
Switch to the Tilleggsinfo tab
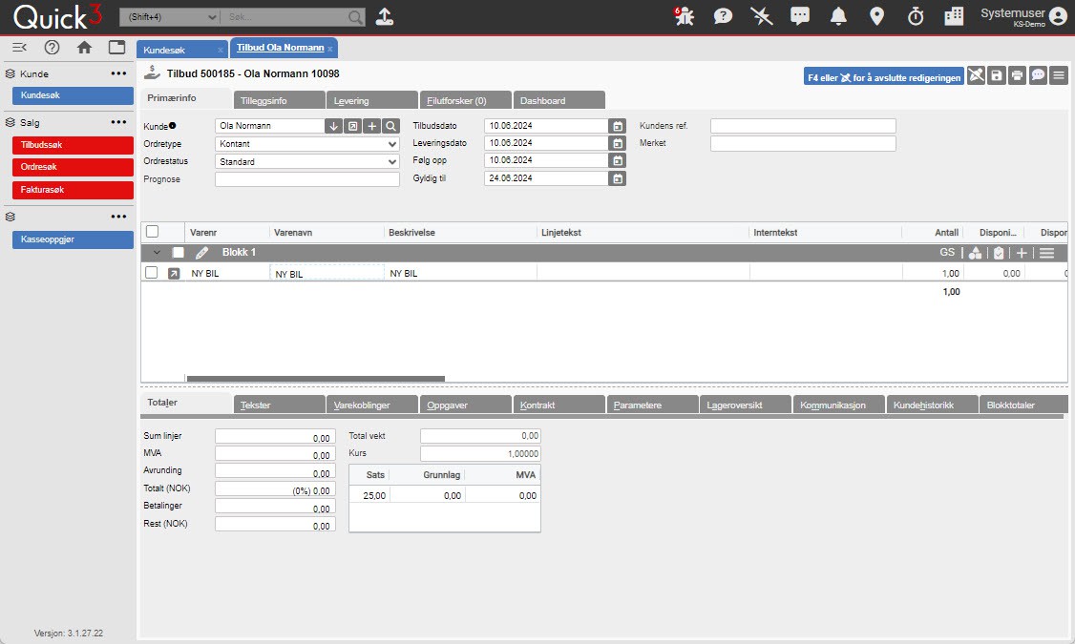pos(279,100)
